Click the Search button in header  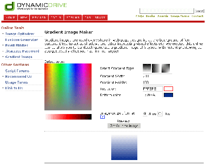200,11
